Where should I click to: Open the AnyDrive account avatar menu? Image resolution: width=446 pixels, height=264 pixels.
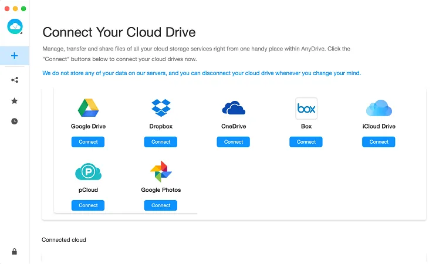click(15, 26)
